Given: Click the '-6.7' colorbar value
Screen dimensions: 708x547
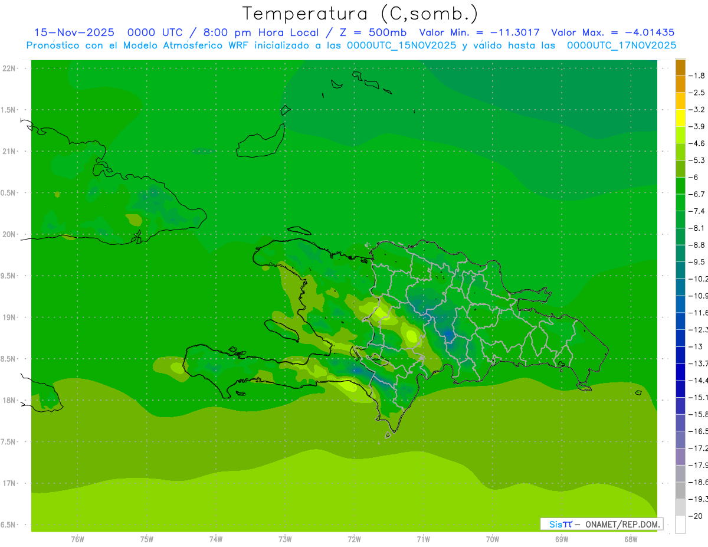Looking at the screenshot, I should pyautogui.click(x=697, y=194).
